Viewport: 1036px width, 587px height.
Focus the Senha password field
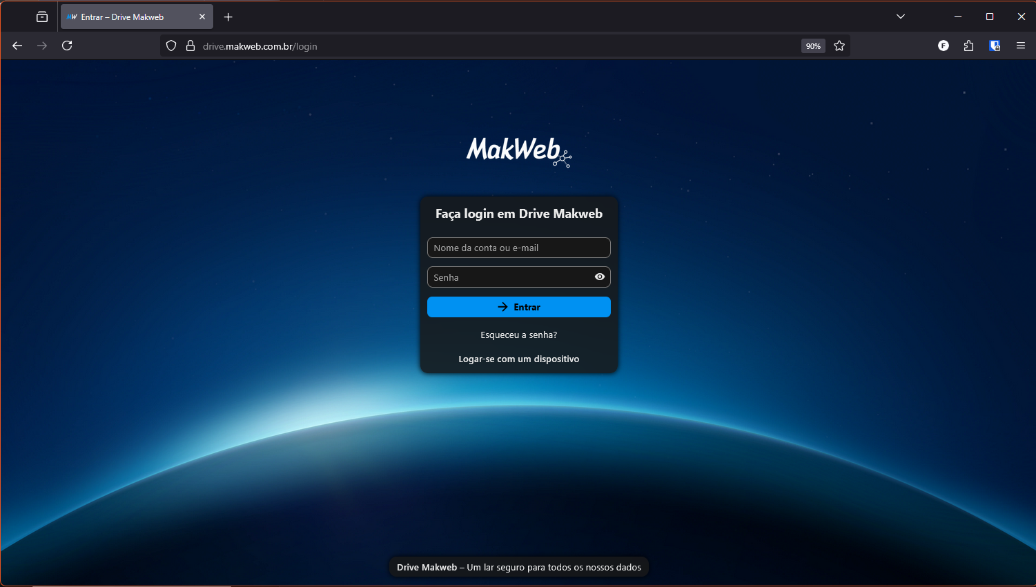(509, 277)
